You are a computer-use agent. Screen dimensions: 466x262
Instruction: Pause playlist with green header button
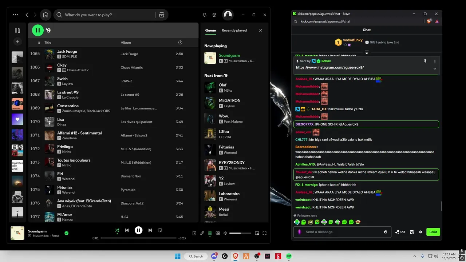[x=38, y=30]
